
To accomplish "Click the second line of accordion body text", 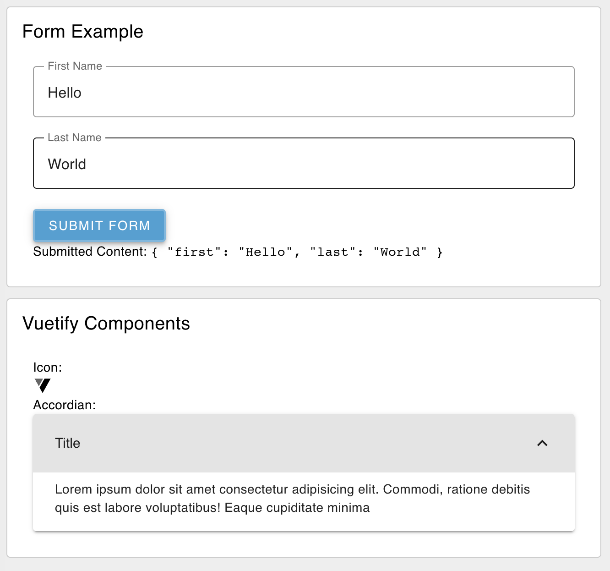I will click(212, 508).
